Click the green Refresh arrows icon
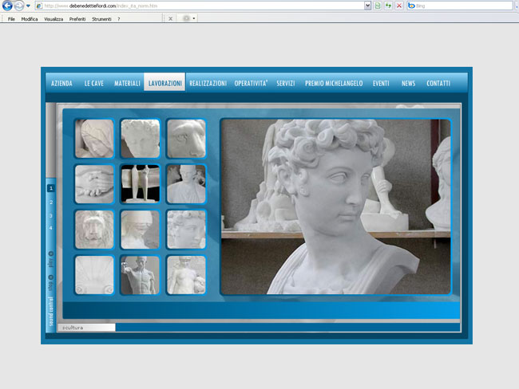519x389 pixels. 388,6
